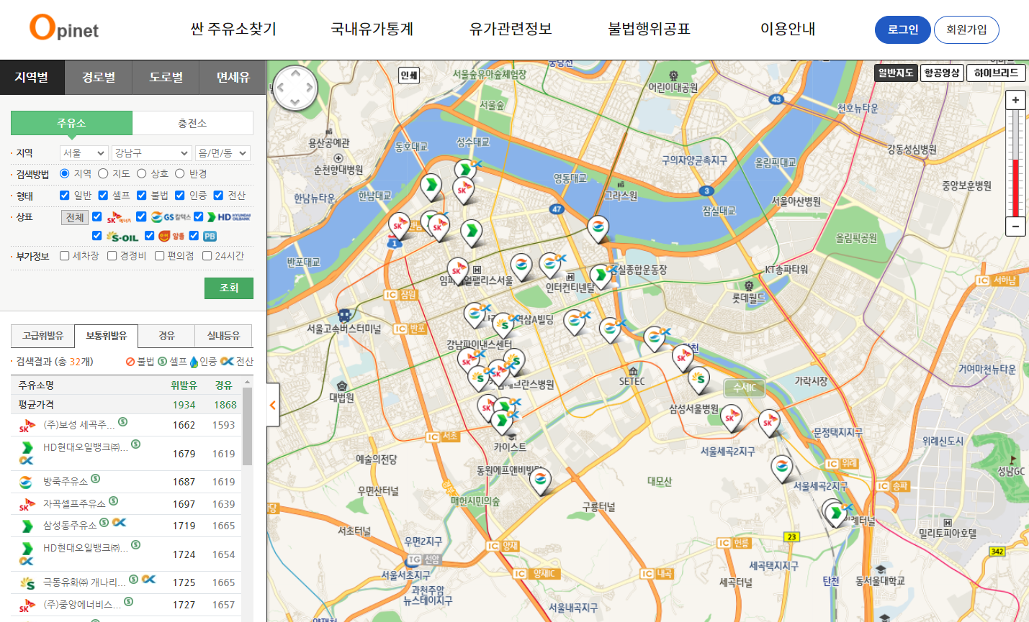The height and width of the screenshot is (622, 1029).
Task: Open the 방죽주유소 result row
Action: coord(127,482)
